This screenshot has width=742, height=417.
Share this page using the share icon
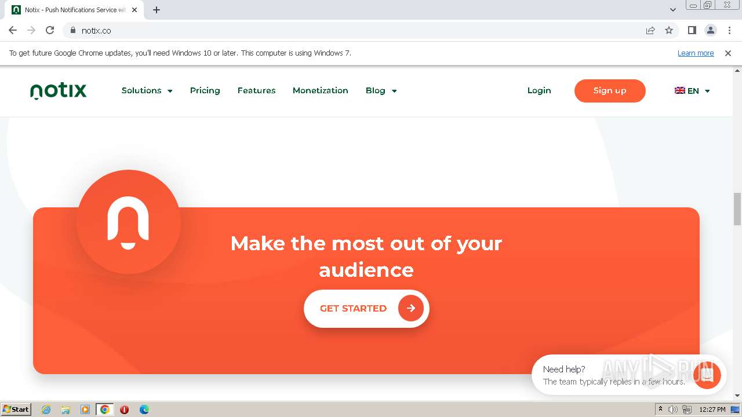click(x=650, y=30)
